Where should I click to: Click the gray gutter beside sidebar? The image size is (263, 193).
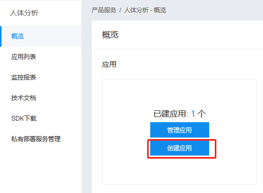click(x=87, y=103)
